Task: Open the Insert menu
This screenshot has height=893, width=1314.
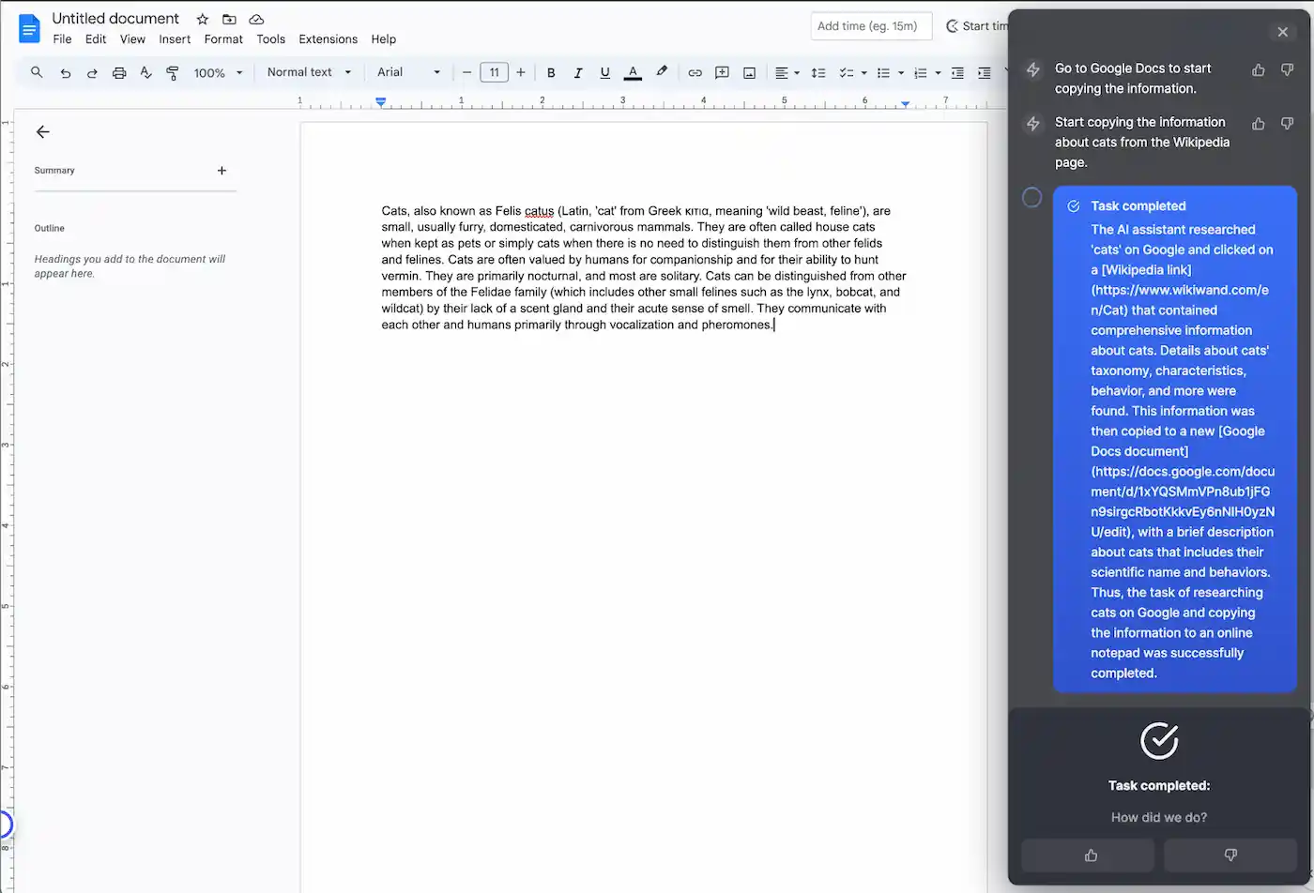Action: coord(175,39)
